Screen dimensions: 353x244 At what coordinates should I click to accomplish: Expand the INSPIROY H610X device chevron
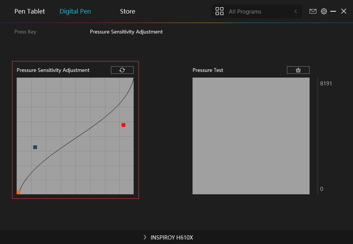[x=145, y=238]
